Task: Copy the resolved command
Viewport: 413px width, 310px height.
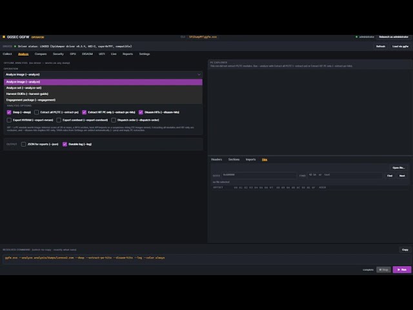Action: click(x=405, y=250)
